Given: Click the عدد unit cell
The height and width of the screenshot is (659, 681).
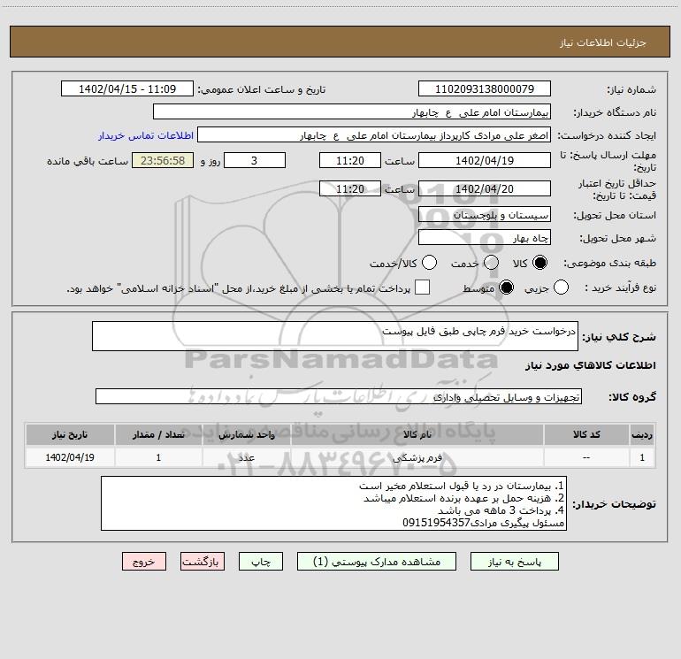Looking at the screenshot, I should coord(247,457).
